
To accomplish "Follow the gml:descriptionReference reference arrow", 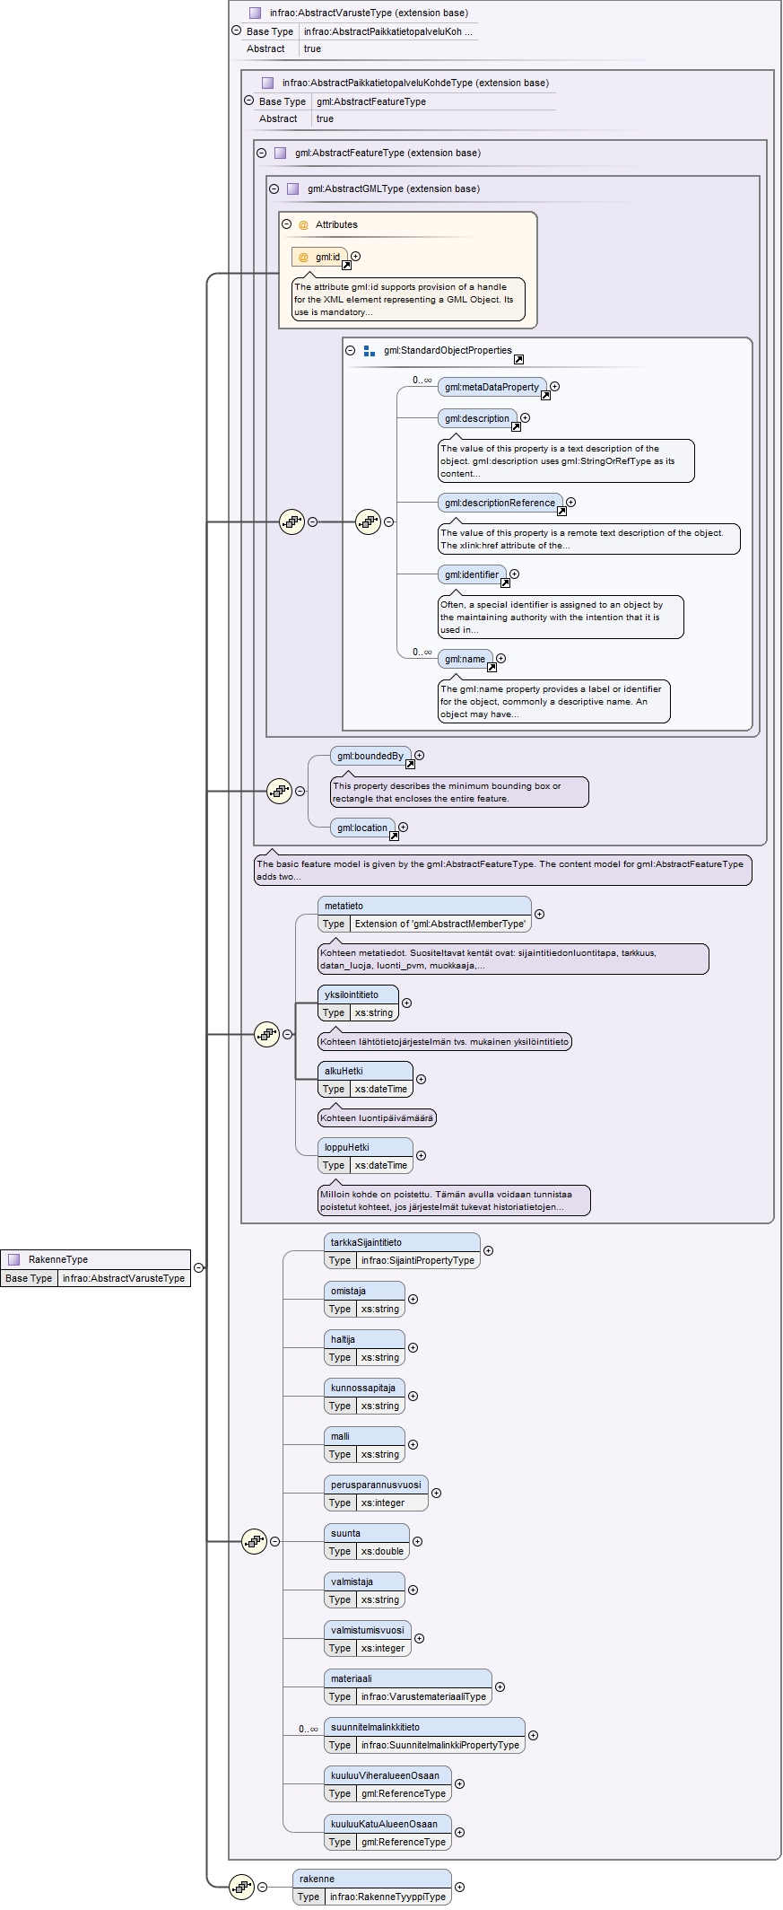I will point(561,511).
